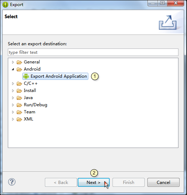This screenshot has width=187, height=195.
Task: Click the Finish button
Action: tap(129, 182)
